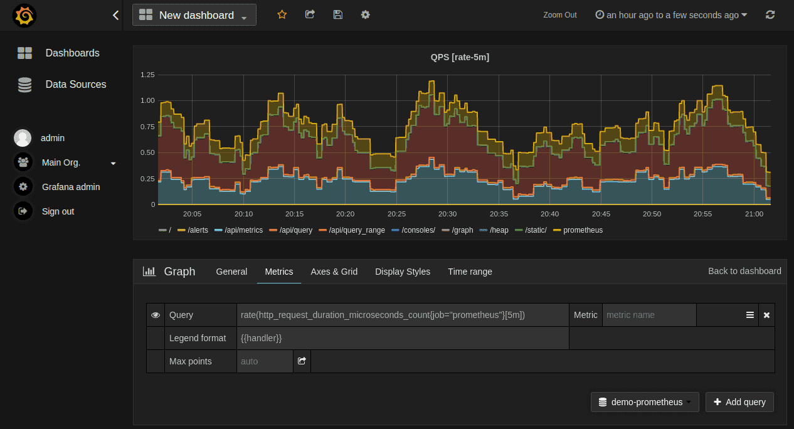Open query options via the hamburger icon

pos(750,315)
